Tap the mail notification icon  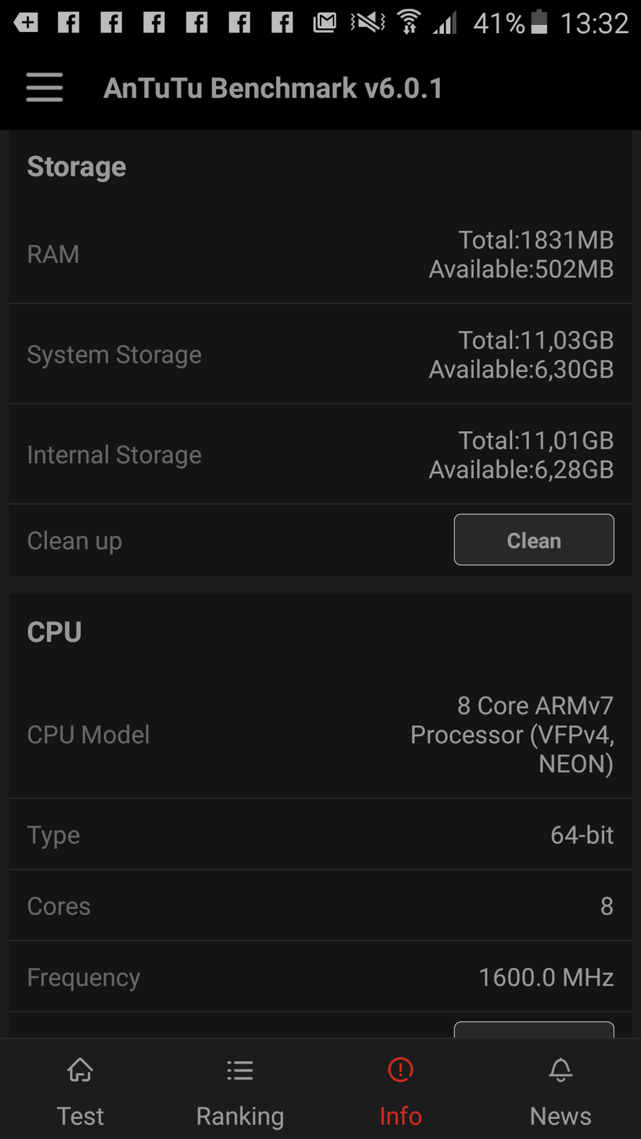coord(324,23)
